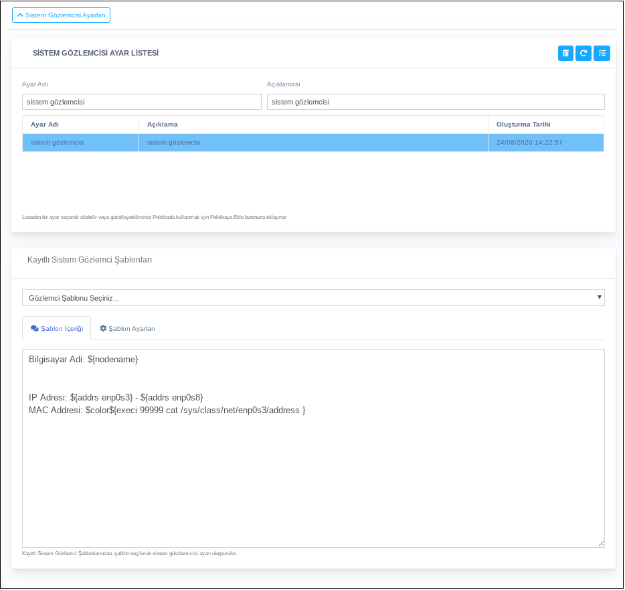Click the Bilgisayar Adi line in template
625x590 pixels.
(x=83, y=360)
